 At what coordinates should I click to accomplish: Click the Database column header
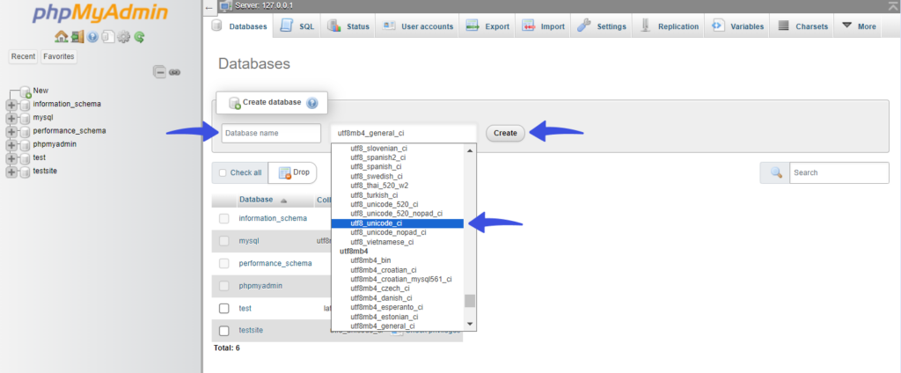pyautogui.click(x=256, y=200)
